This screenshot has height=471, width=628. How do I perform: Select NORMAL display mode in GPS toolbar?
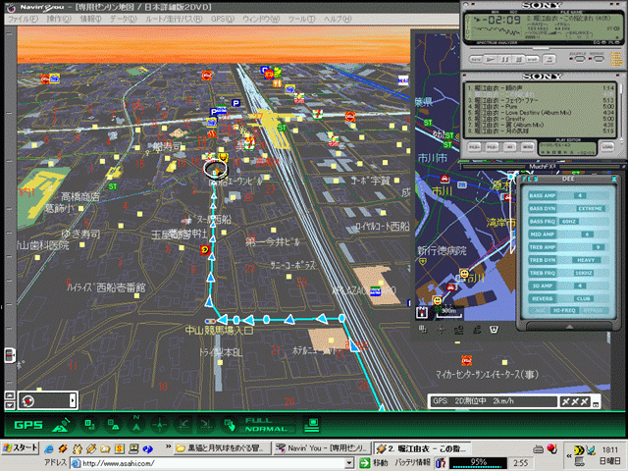coord(266,429)
